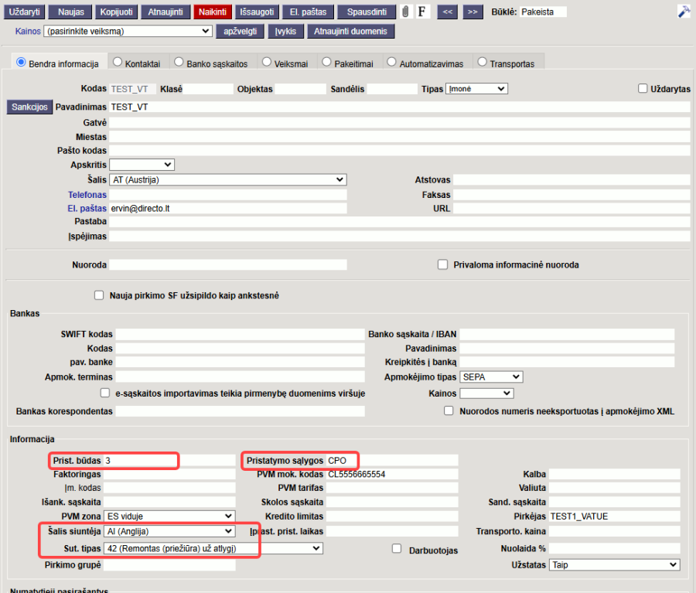This screenshot has width=696, height=593.
Task: Open the Užstatas Taip dropdown
Action: point(615,565)
